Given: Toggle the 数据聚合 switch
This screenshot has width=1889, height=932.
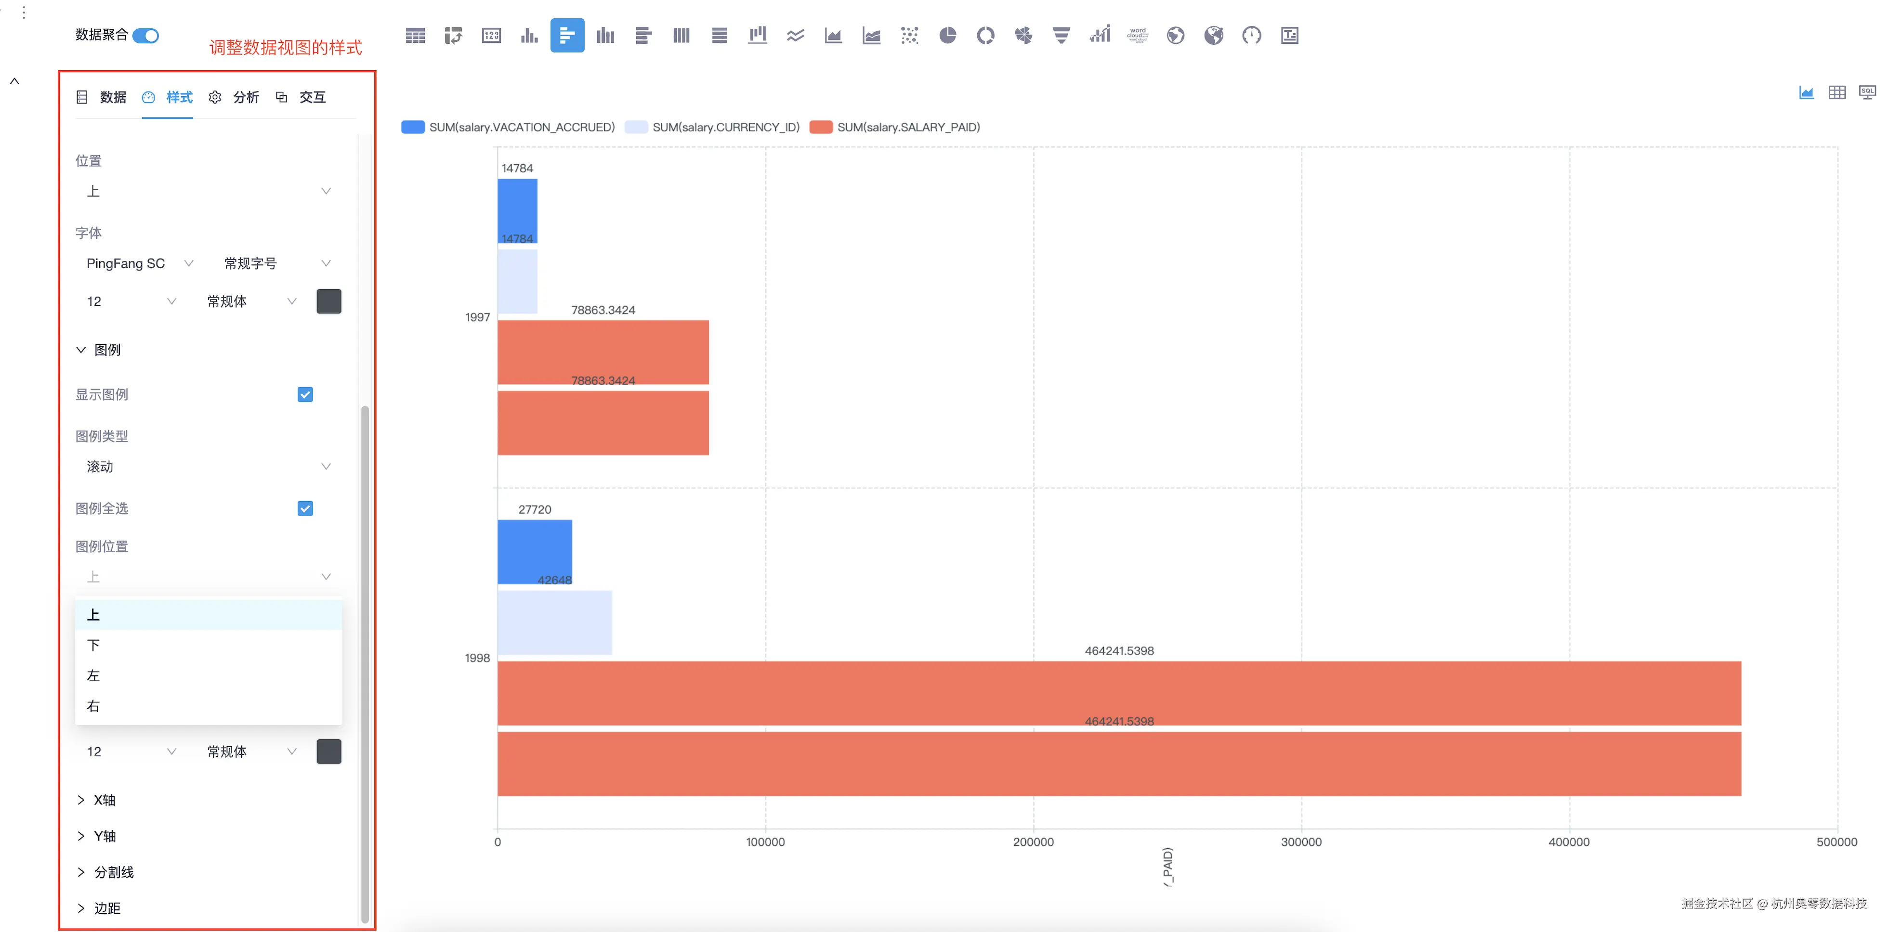Looking at the screenshot, I should [146, 35].
